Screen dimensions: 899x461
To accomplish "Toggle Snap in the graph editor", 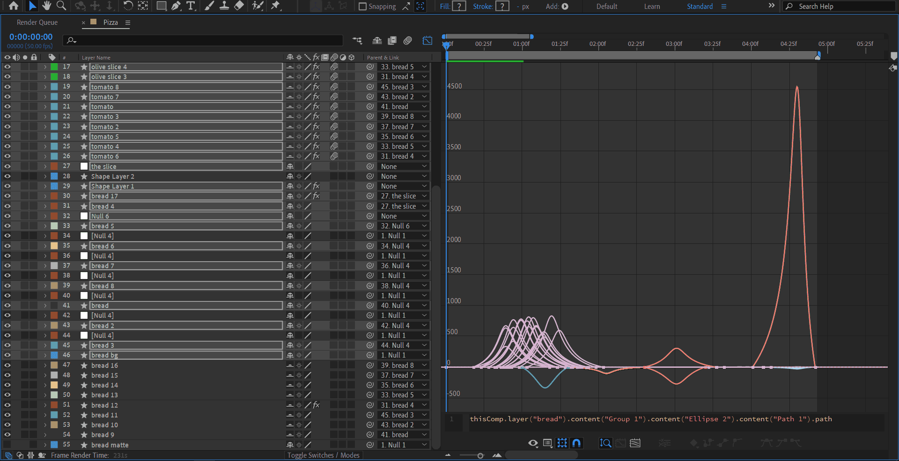I will point(576,443).
